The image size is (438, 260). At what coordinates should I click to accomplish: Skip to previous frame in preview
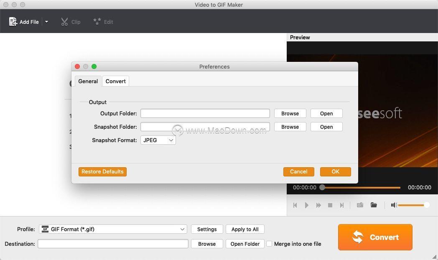click(x=295, y=205)
